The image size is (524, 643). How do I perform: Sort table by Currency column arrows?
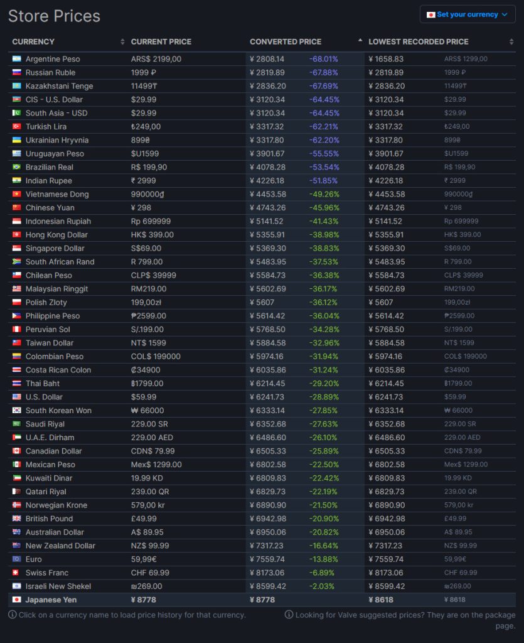122,42
